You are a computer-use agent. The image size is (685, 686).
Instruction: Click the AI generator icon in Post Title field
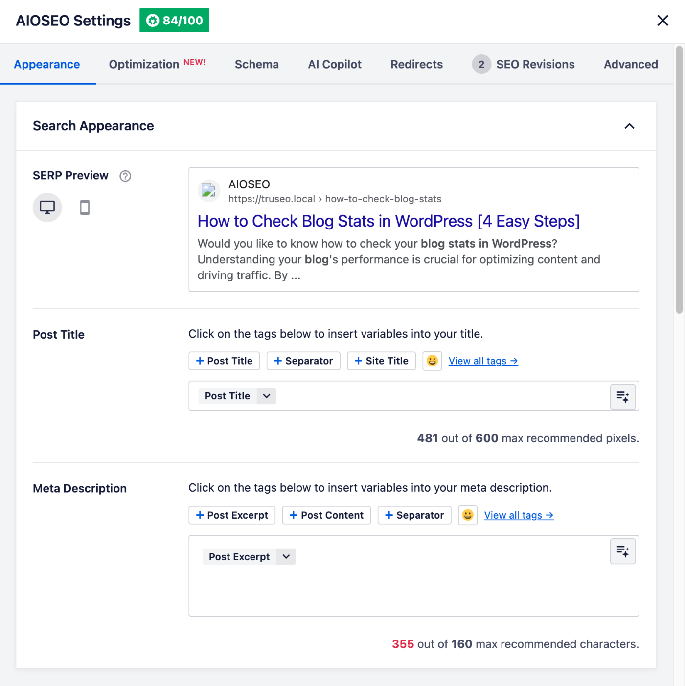point(623,396)
